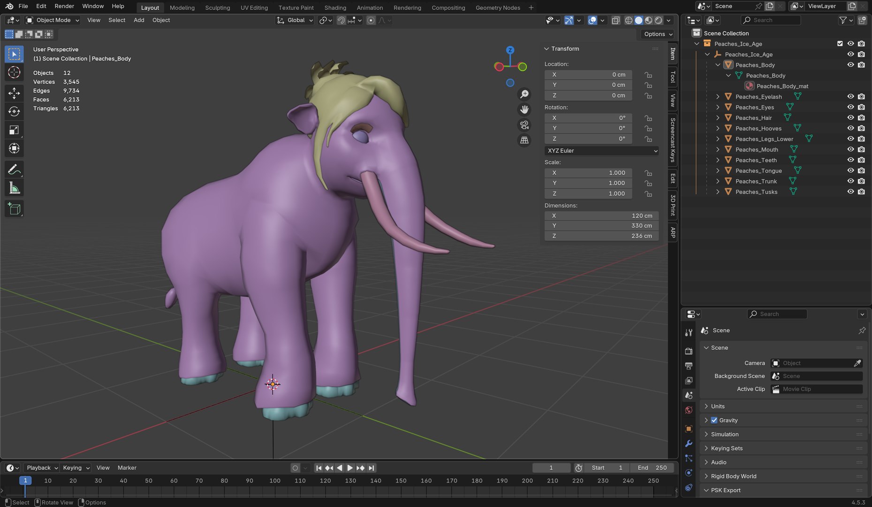Open the Object properties tab icon

[x=689, y=429]
